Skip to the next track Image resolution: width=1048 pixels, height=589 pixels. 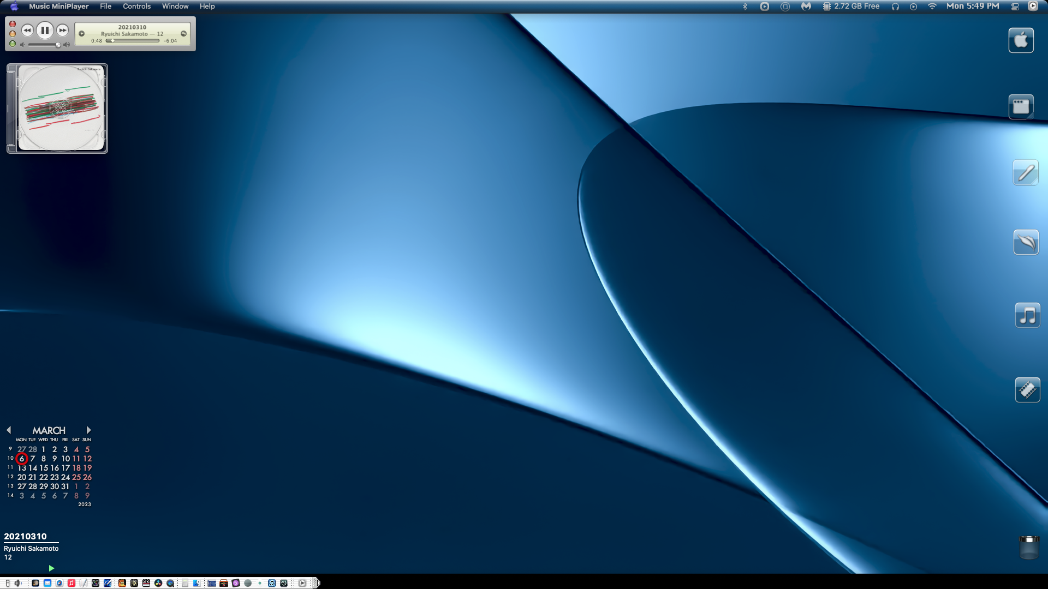63,31
